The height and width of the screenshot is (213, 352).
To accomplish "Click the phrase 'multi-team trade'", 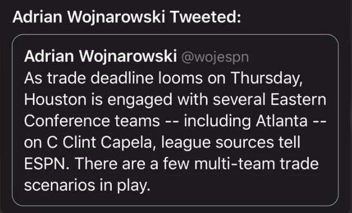I will coord(256,164).
